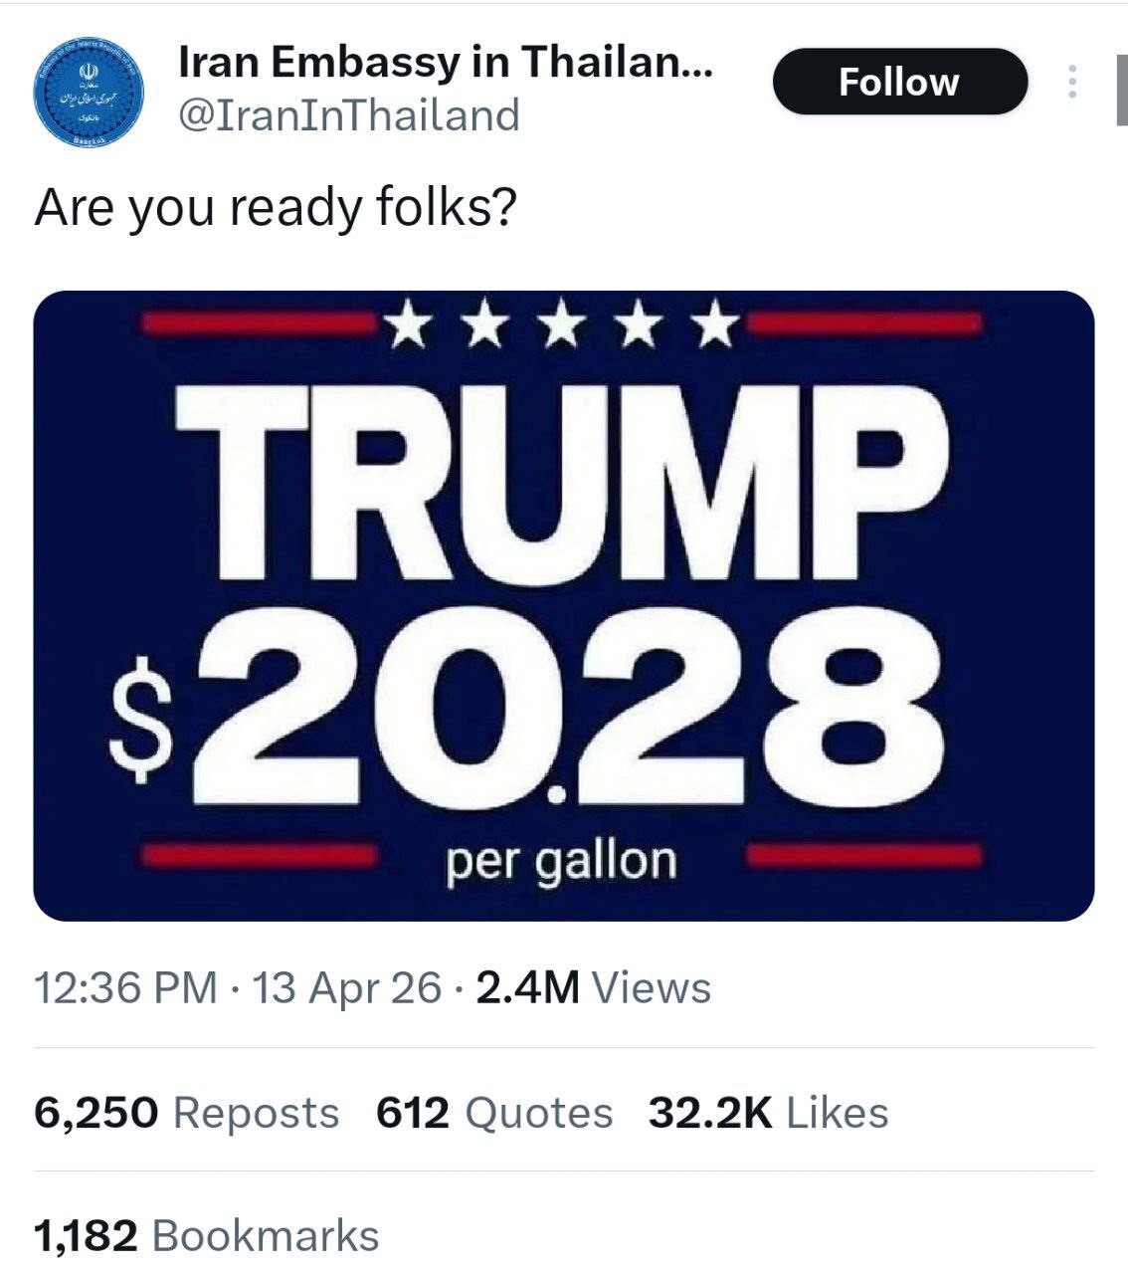Viewport: 1128px width, 1274px height.
Task: Show the 32.2K Likes list
Action: (768, 1112)
